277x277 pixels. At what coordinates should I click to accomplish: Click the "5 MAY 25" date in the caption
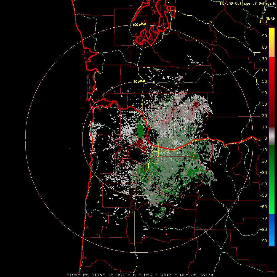coord(186,275)
